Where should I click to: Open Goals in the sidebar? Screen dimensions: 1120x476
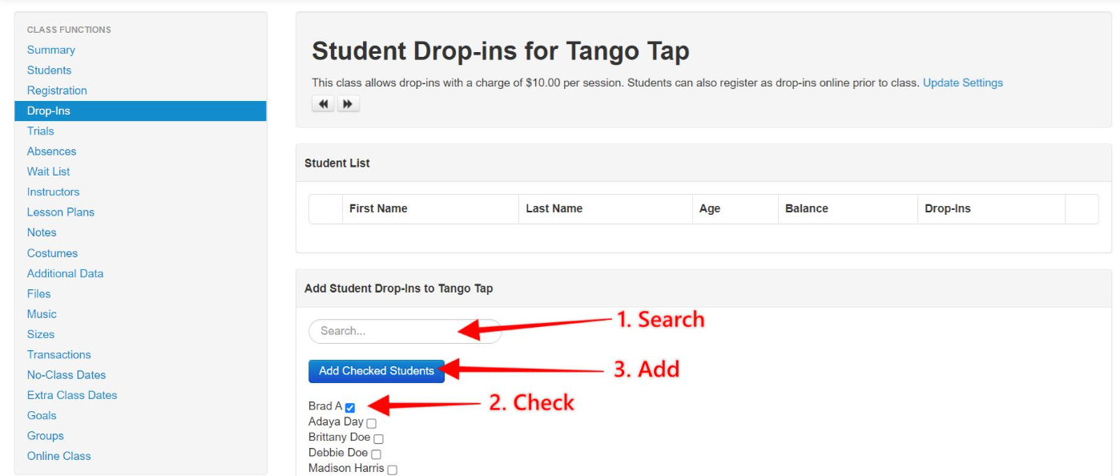click(42, 415)
